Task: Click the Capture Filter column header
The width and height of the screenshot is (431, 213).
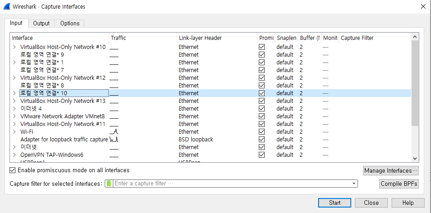Action: tap(375, 38)
